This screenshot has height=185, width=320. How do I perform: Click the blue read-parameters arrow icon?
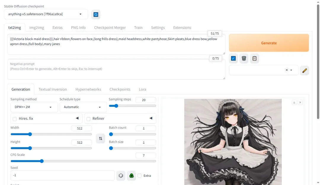(x=233, y=58)
